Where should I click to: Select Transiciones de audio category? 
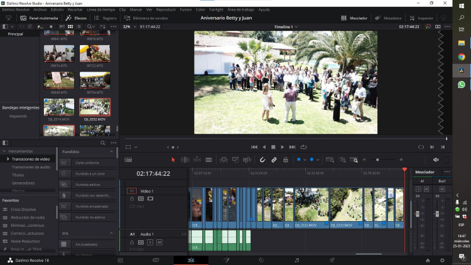(31, 167)
